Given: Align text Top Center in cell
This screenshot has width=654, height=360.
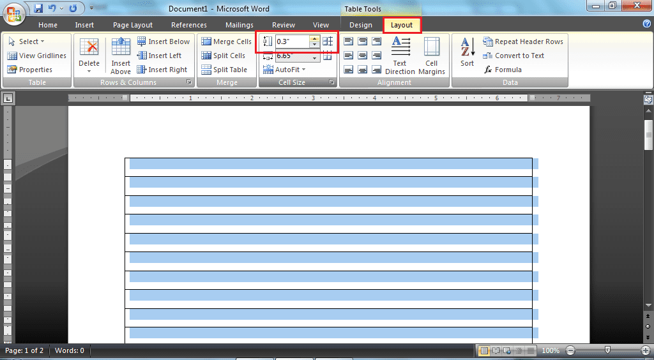Looking at the screenshot, I should [363, 41].
